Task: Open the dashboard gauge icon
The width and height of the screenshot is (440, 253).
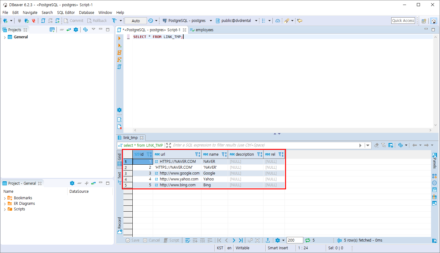Action: 277,21
